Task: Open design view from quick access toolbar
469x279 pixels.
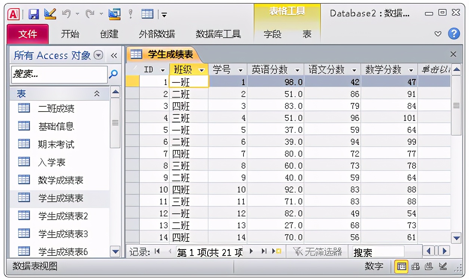Action: pyautogui.click(x=50, y=14)
